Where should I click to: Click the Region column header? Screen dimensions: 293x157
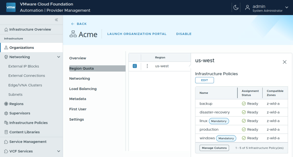click(160, 57)
